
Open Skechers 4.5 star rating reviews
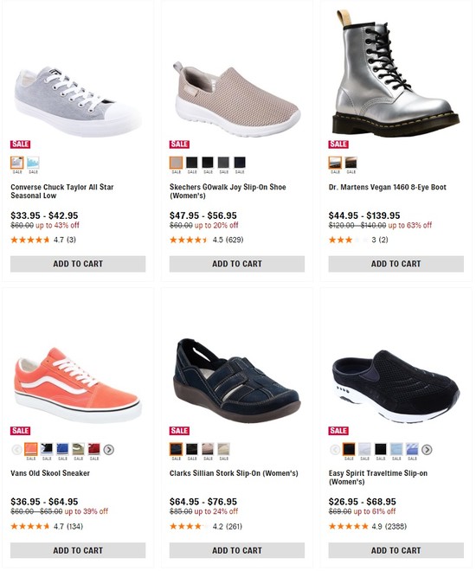pyautogui.click(x=207, y=241)
